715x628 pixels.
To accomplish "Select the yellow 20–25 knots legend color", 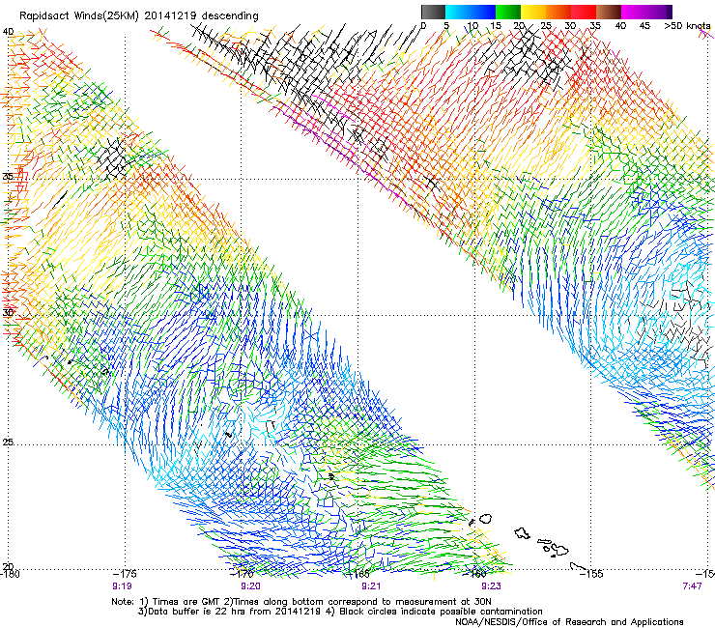I will [x=533, y=12].
